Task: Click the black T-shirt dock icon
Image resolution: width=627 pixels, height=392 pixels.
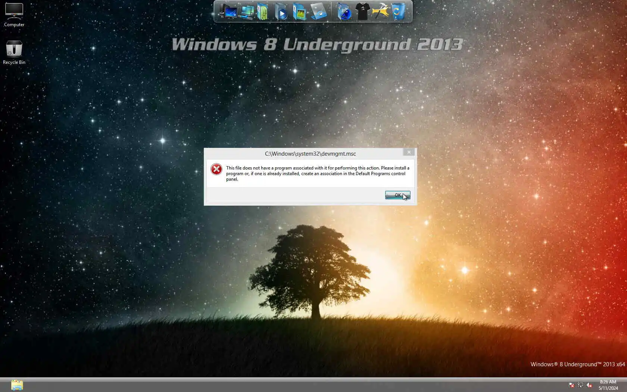Action: 362,11
